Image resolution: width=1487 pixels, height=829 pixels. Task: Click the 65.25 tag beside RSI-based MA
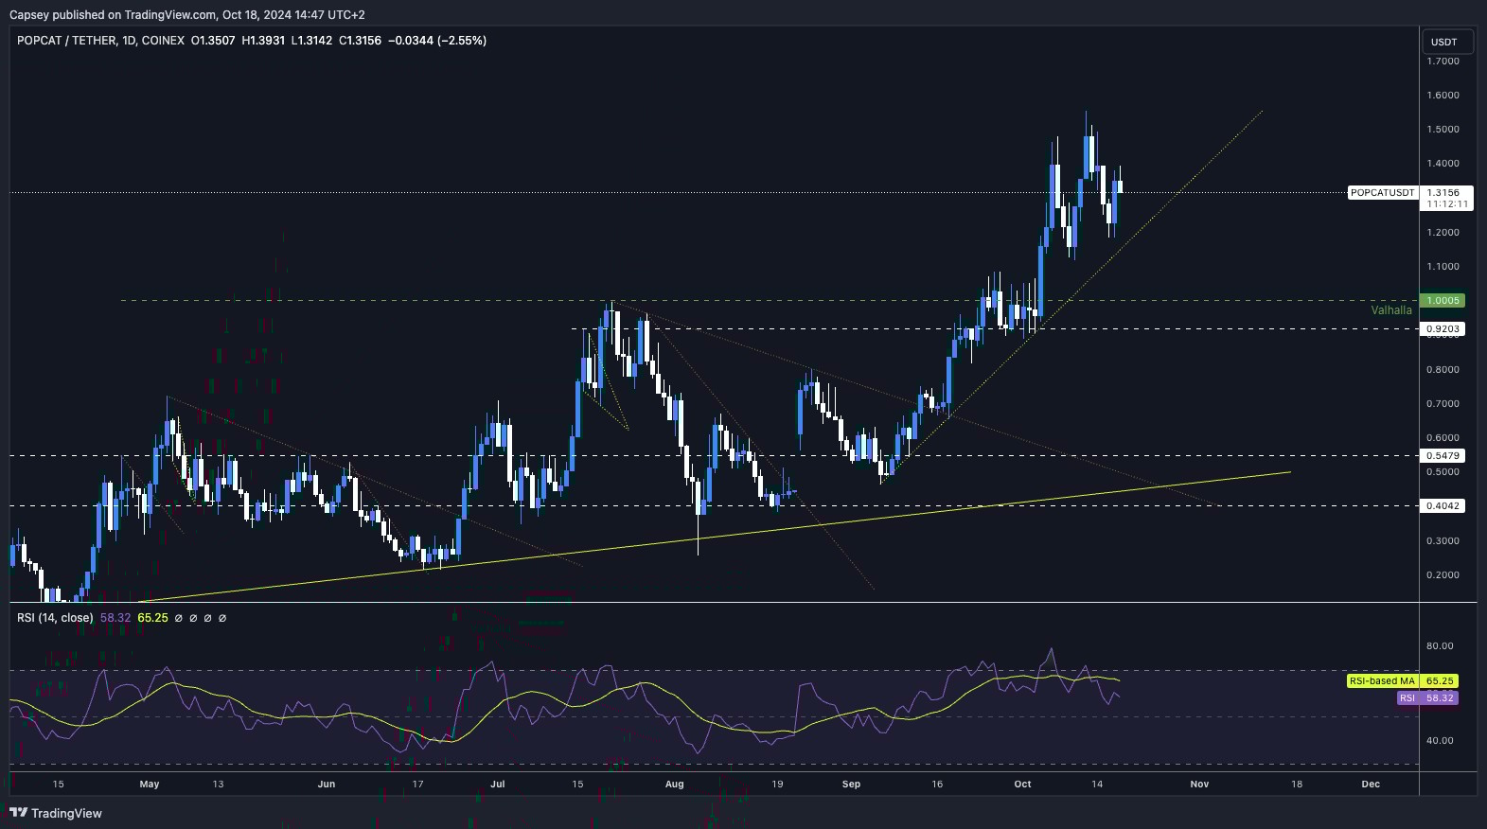point(1440,681)
